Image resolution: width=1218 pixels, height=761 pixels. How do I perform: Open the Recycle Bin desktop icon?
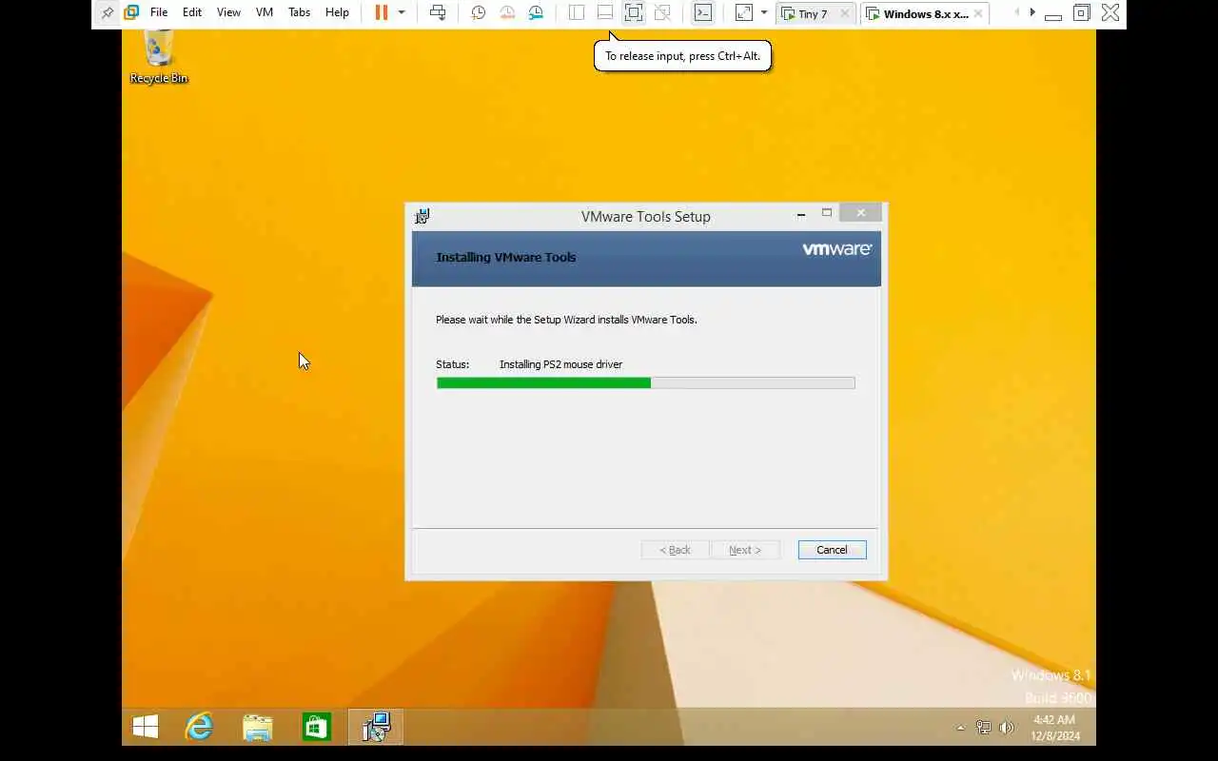[x=158, y=57]
